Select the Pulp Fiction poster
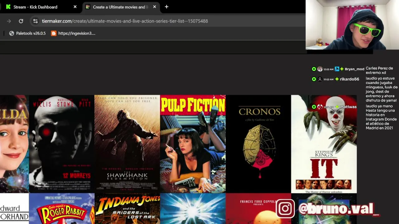Image resolution: width=399 pixels, height=224 pixels. click(x=193, y=144)
